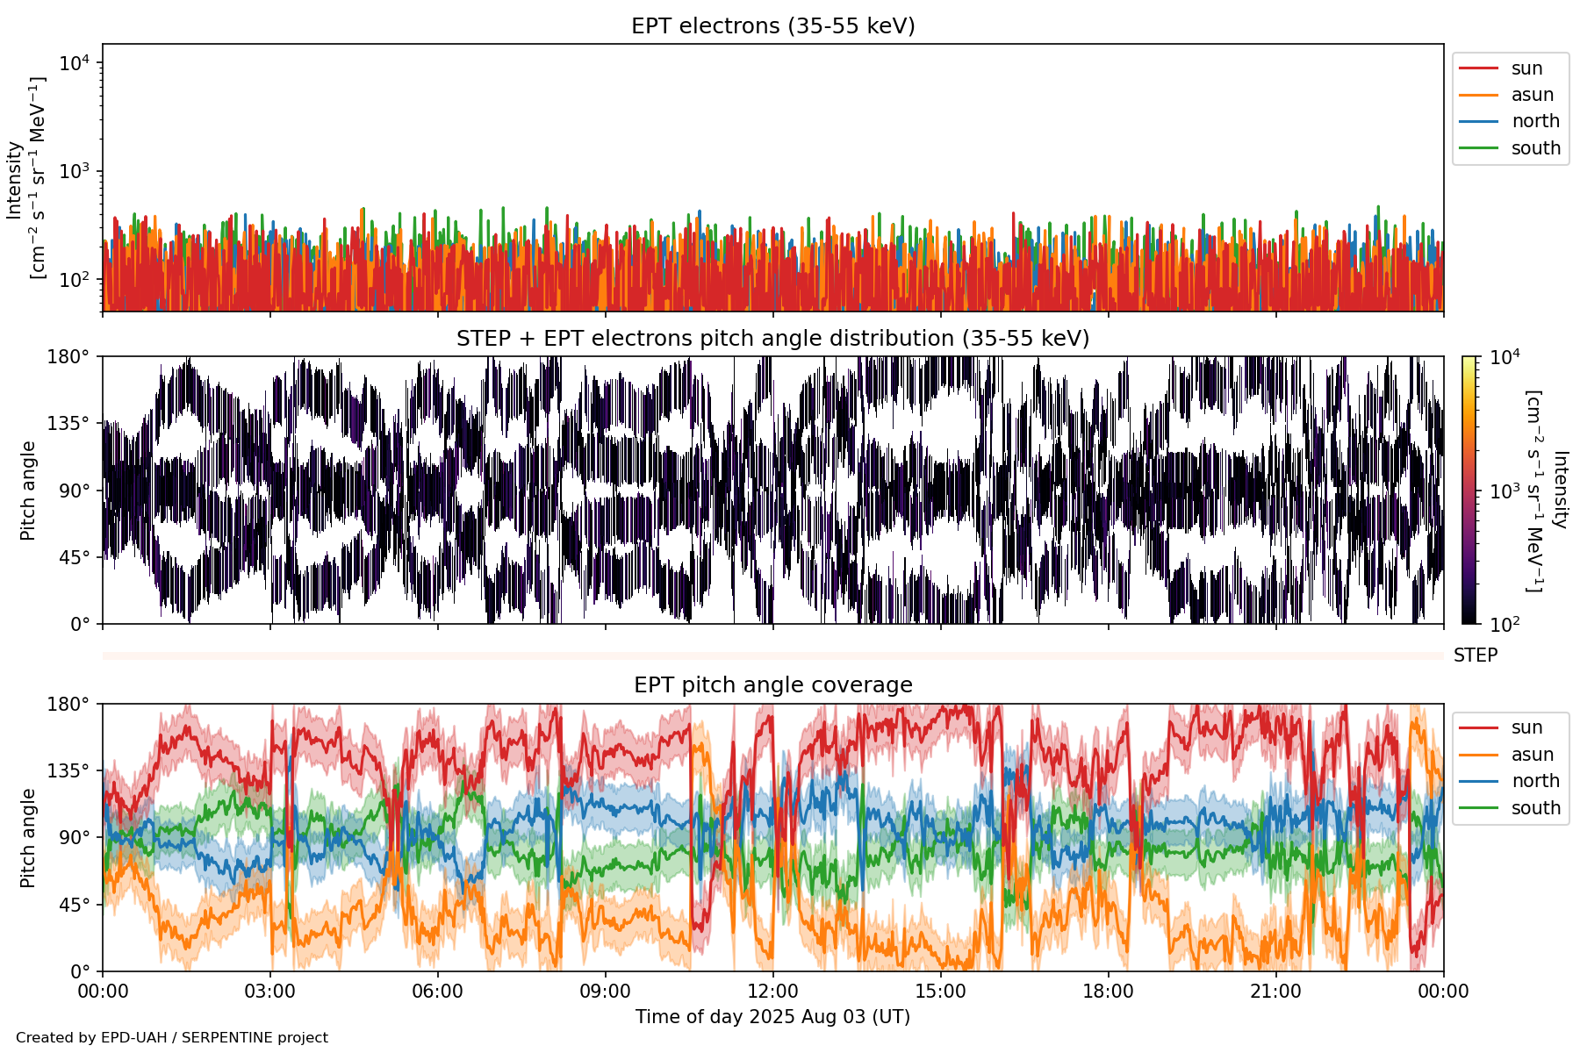Click the 'Time of day 2025 Aug 03 (UT)' axis label
The image size is (1580, 1053).
[772, 1017]
